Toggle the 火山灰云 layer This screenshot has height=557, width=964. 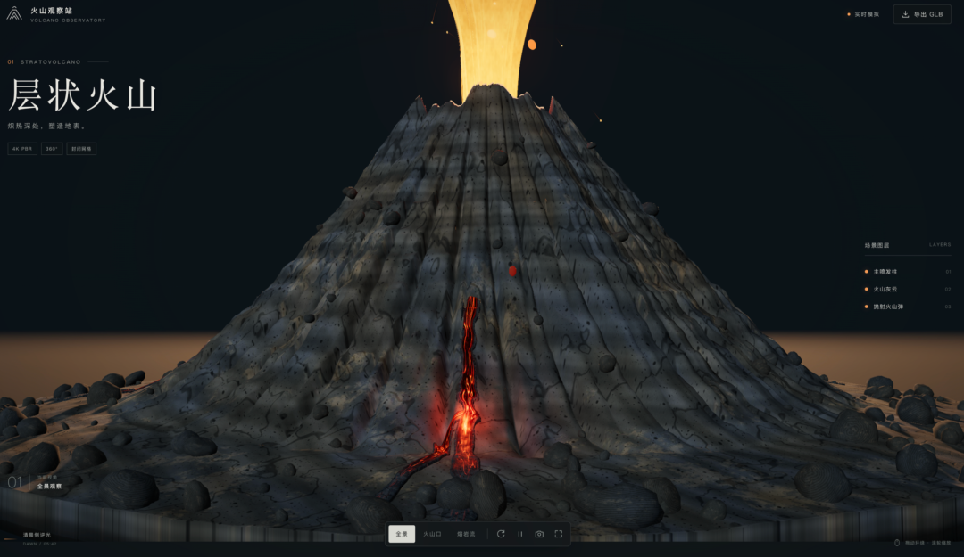click(x=908, y=289)
